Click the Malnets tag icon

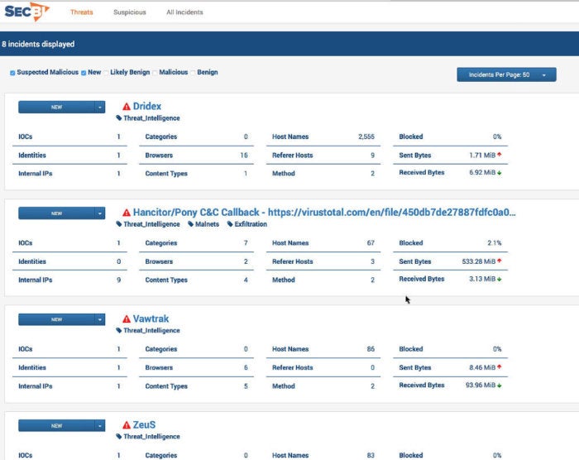click(x=190, y=224)
